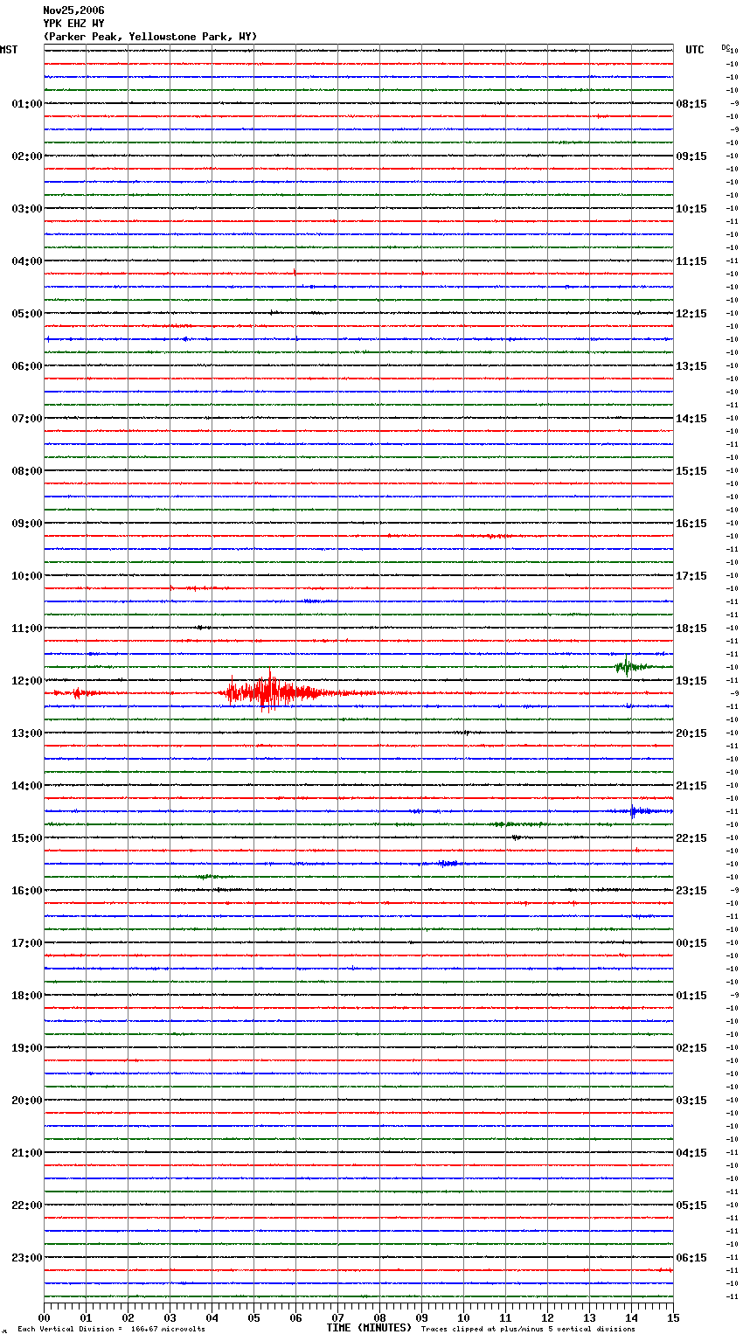
Task: Click the TIME (MINUTES) axis title
Action: [369, 1328]
